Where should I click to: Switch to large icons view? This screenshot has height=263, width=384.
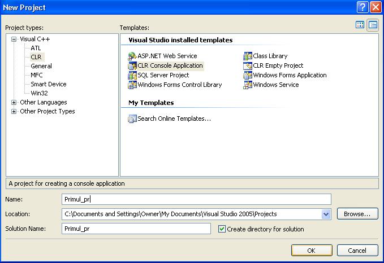point(360,25)
